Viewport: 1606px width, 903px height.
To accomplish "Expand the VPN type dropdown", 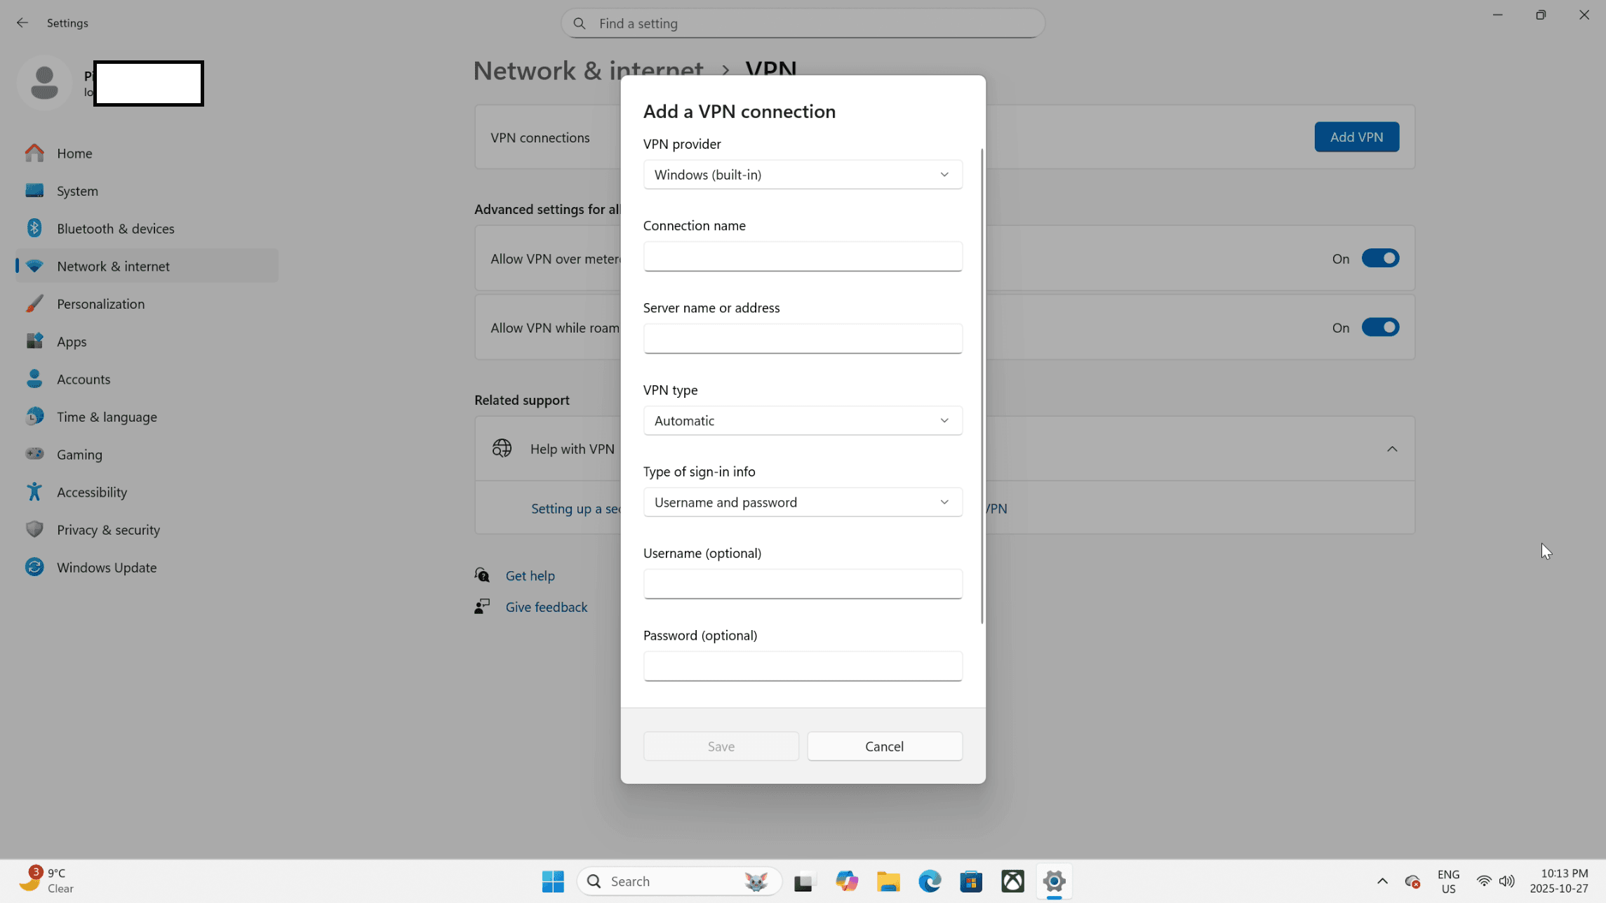I will pyautogui.click(x=802, y=420).
